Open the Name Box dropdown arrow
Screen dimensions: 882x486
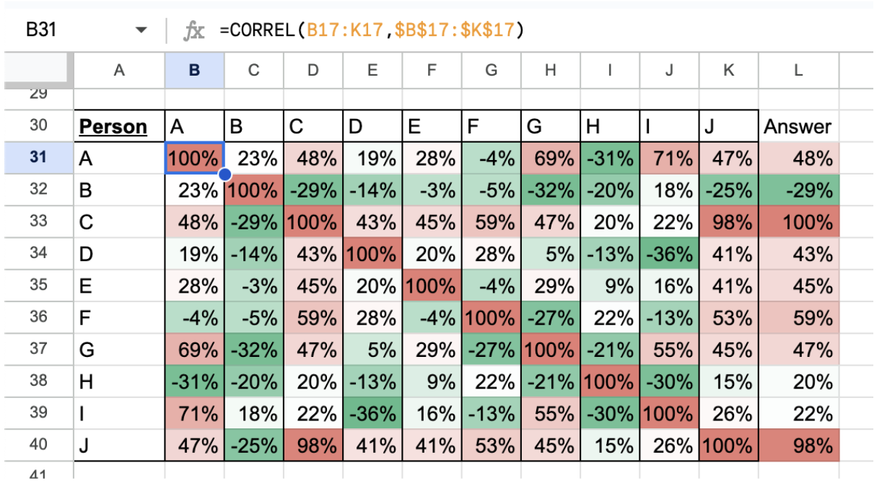click(141, 30)
